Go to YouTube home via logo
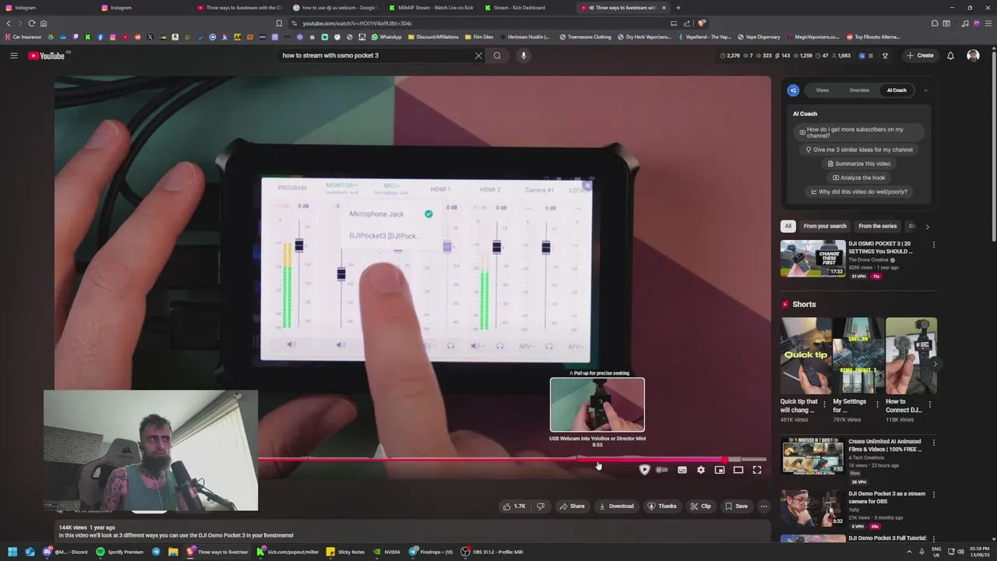Screen dimensions: 997x561 click(x=48, y=55)
